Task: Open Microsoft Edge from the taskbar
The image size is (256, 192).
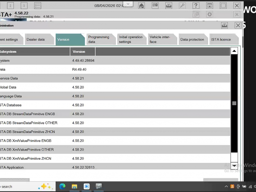Action: pos(62,186)
